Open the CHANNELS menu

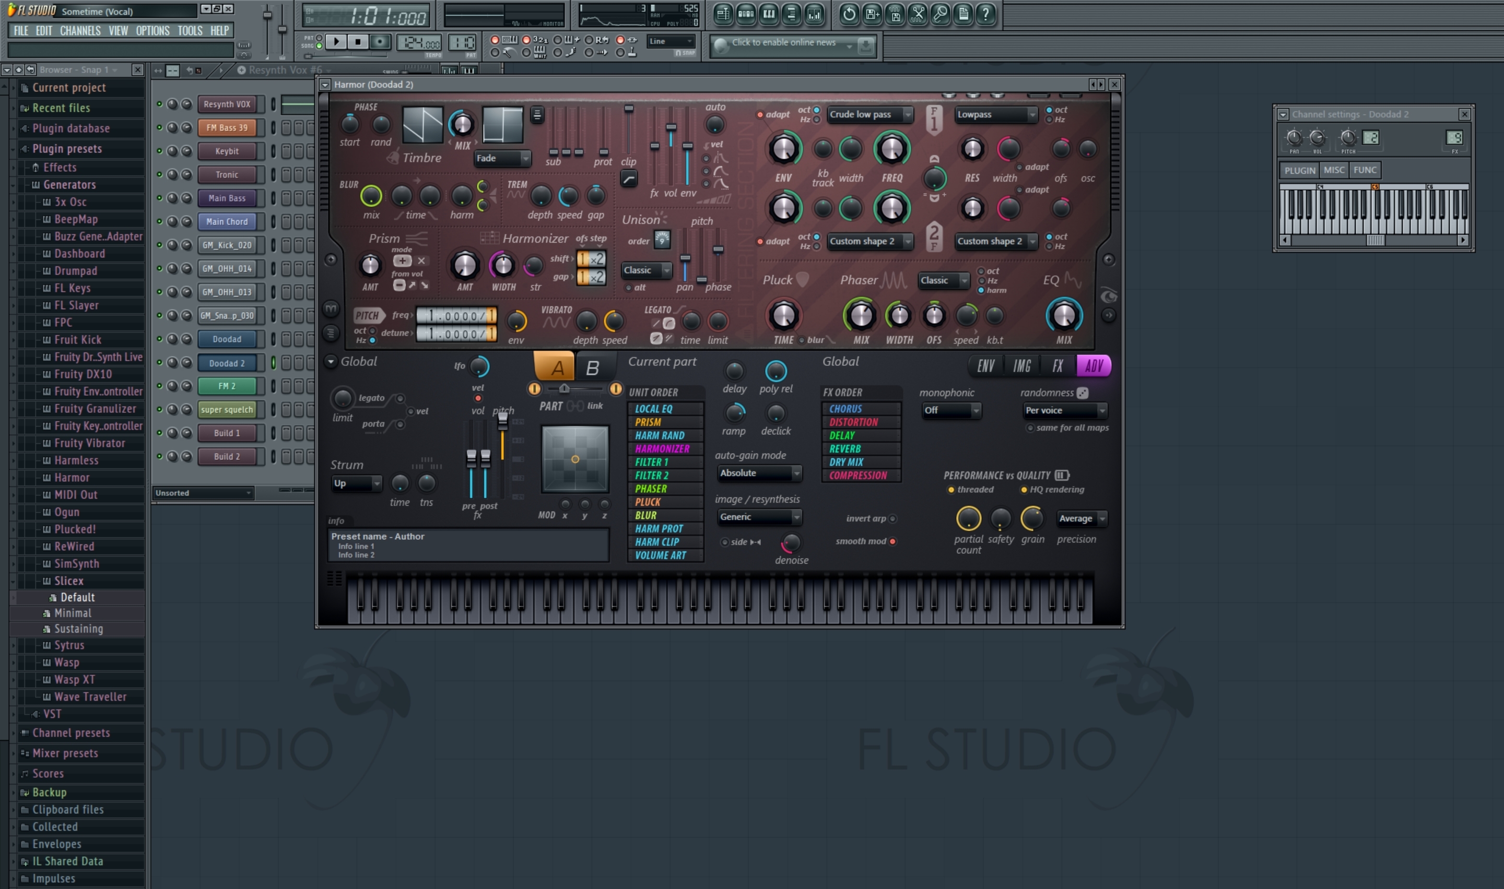(80, 31)
